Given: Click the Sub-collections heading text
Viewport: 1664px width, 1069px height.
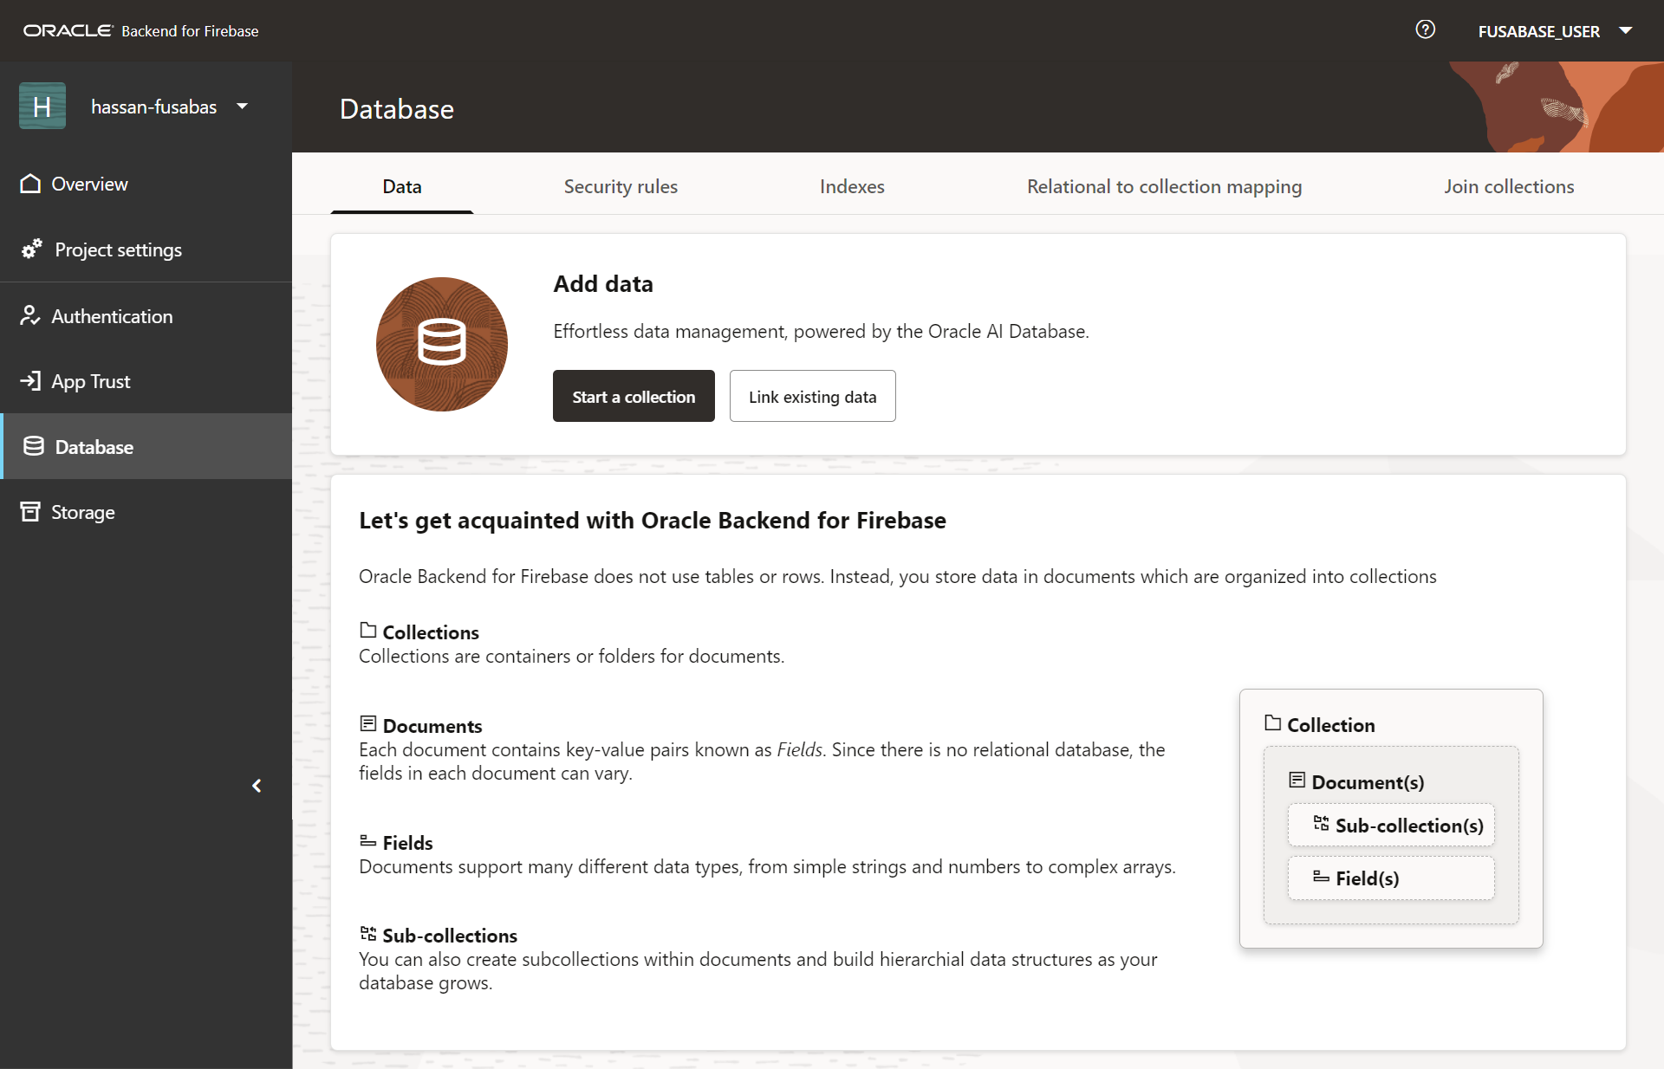Looking at the screenshot, I should coord(450,936).
